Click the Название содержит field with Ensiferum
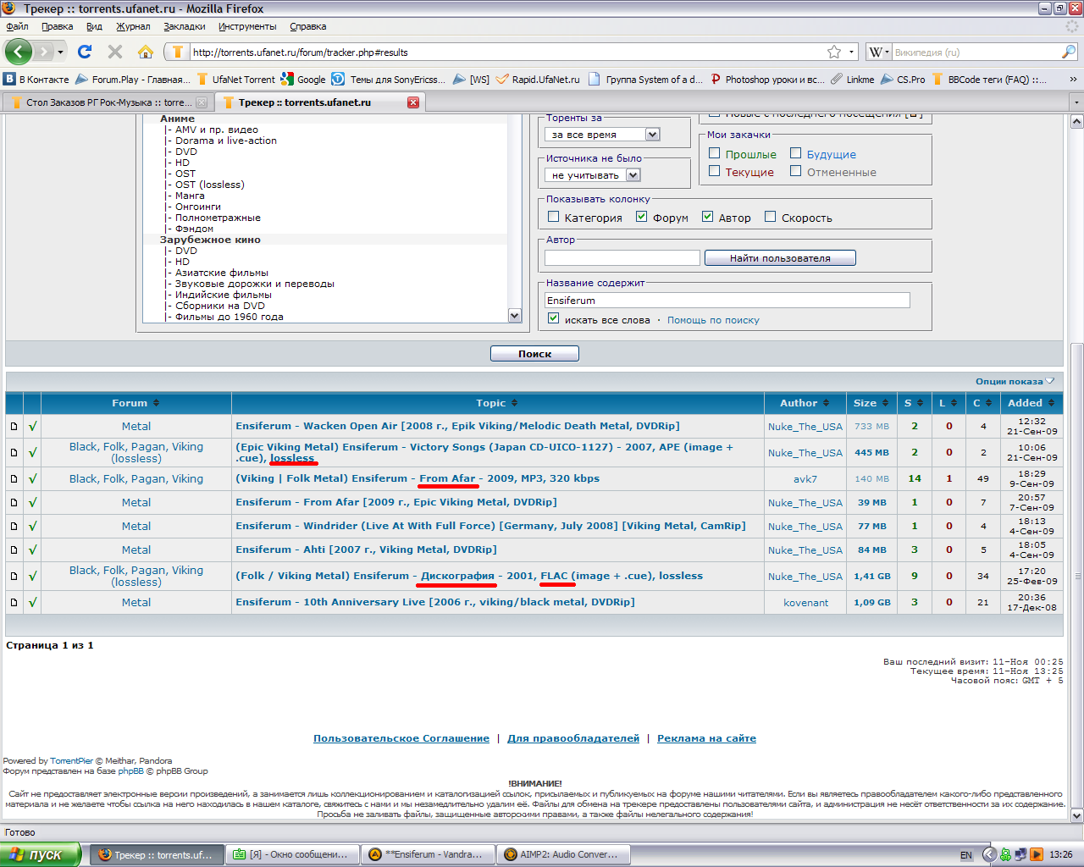Image resolution: width=1084 pixels, height=867 pixels. pos(727,301)
